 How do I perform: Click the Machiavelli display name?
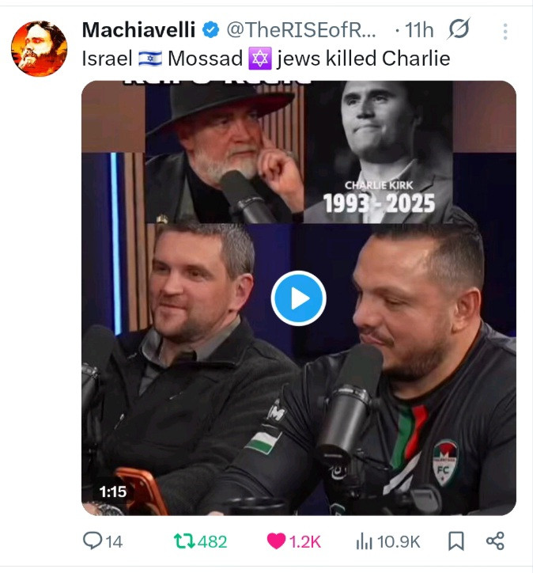pyautogui.click(x=138, y=29)
